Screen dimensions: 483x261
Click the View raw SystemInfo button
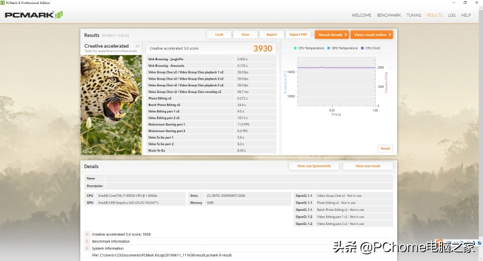pos(314,166)
